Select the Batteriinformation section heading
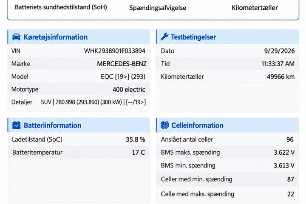This screenshot has height=204, width=306. [53, 125]
